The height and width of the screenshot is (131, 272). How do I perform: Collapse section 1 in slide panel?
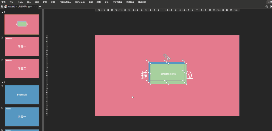coord(2,12)
